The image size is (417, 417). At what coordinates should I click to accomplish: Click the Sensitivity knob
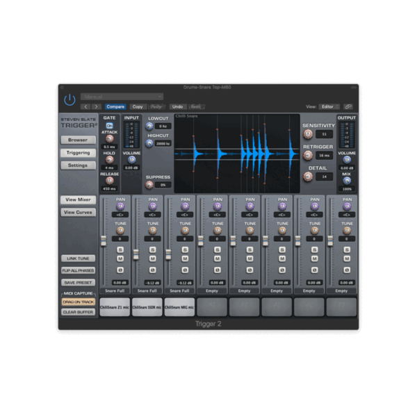point(308,134)
